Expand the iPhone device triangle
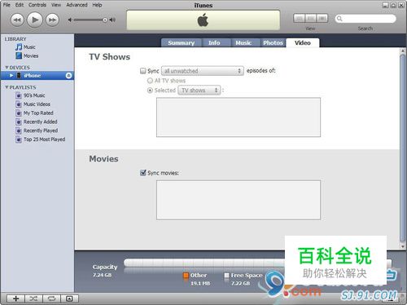 [11, 75]
